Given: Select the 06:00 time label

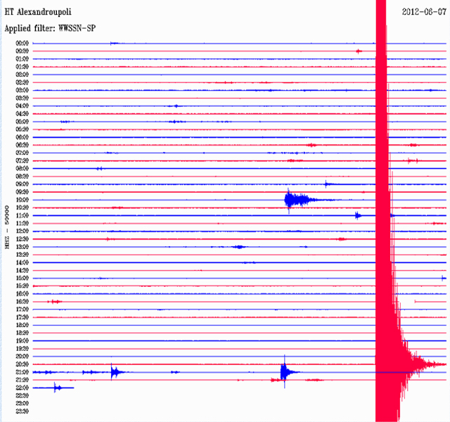Looking at the screenshot, I should tap(22, 137).
